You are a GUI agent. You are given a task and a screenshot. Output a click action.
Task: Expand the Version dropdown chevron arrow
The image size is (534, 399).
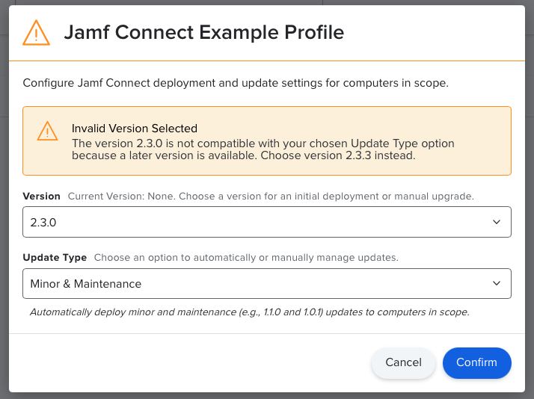pyautogui.click(x=497, y=222)
